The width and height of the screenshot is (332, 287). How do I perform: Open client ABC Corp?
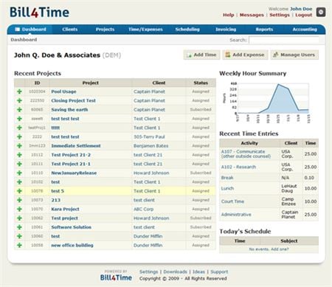(x=144, y=209)
